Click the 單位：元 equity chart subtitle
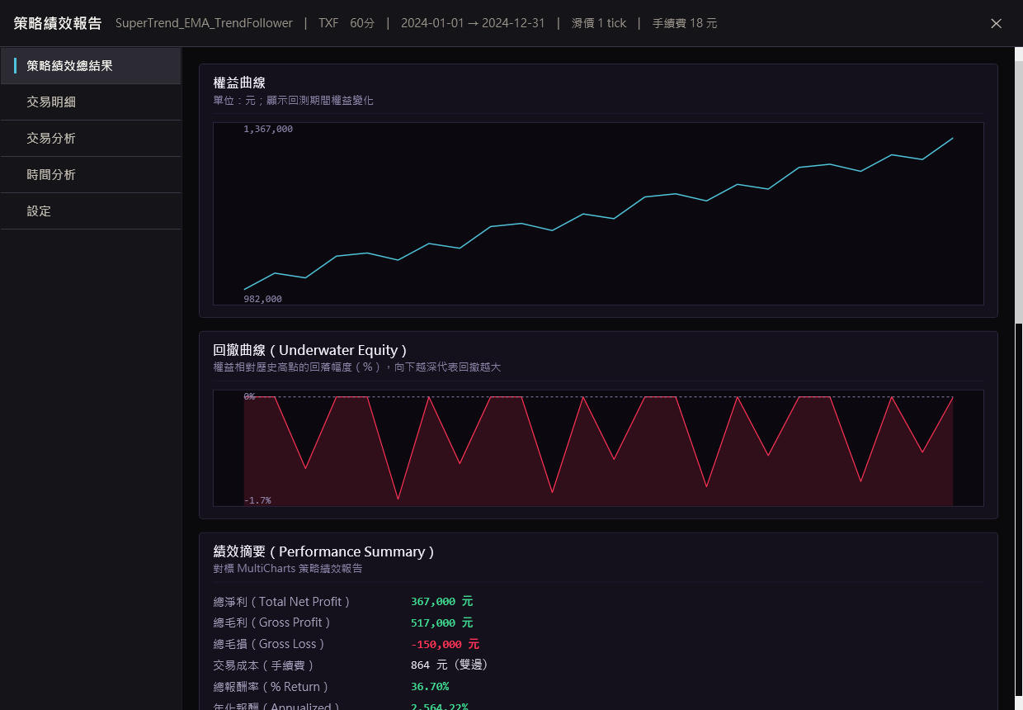The image size is (1023, 710). pyautogui.click(x=293, y=100)
